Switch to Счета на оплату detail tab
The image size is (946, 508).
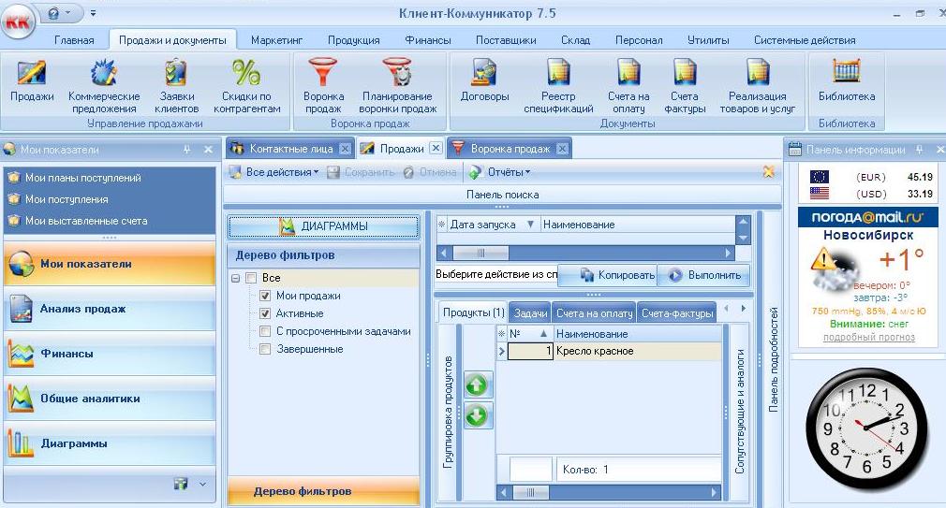click(594, 313)
